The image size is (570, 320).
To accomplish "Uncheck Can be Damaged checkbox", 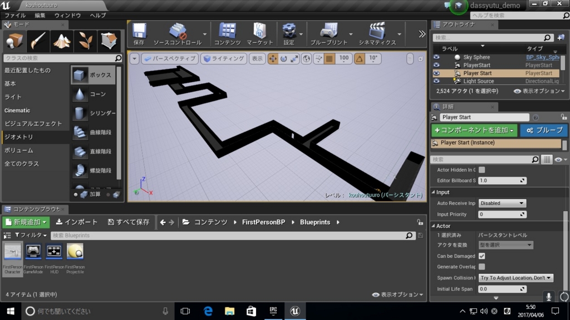I will tap(481, 256).
